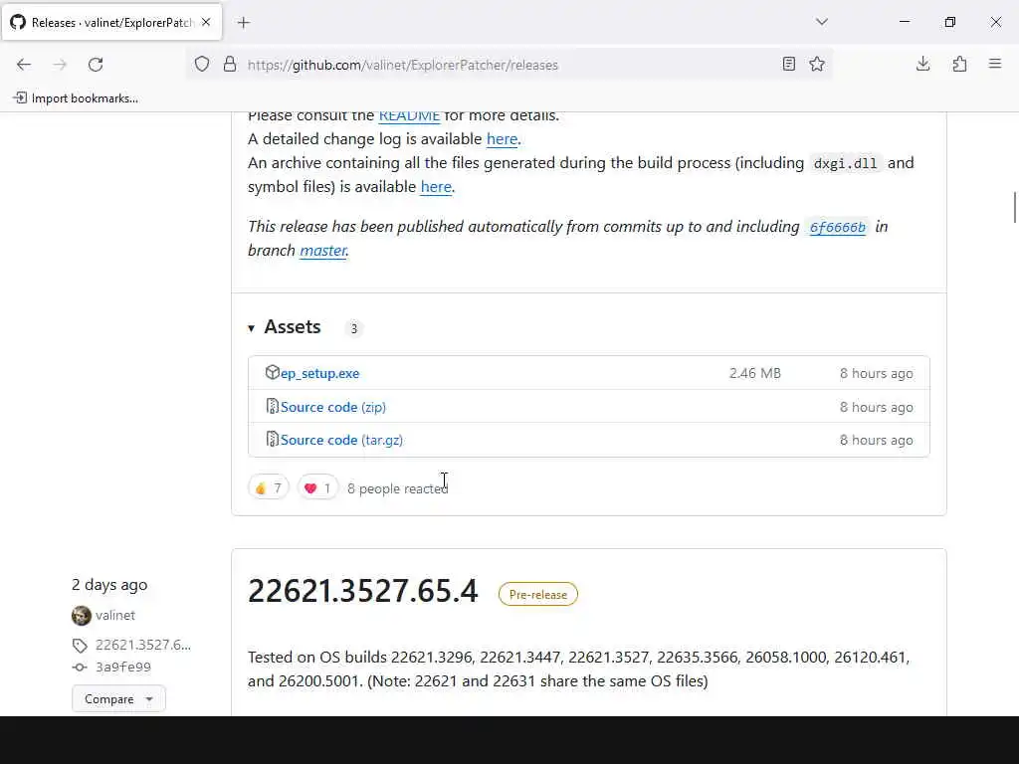This screenshot has width=1019, height=764.
Task: Open the downloads panel
Action: [x=922, y=64]
